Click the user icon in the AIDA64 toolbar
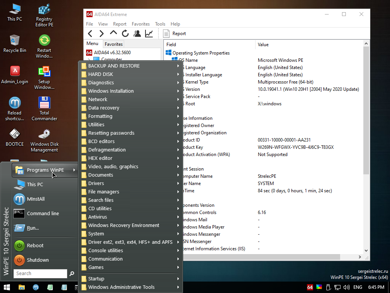Viewport: 390px width, 293px height. pos(137,34)
